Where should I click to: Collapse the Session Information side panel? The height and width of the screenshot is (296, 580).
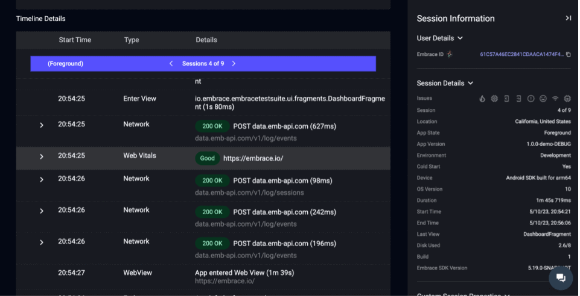[x=569, y=18]
